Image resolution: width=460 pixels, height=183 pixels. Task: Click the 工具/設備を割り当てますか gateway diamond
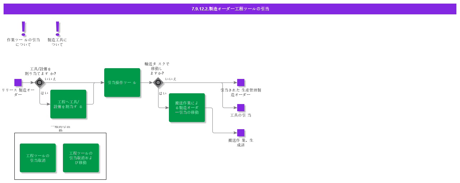pos(40,83)
